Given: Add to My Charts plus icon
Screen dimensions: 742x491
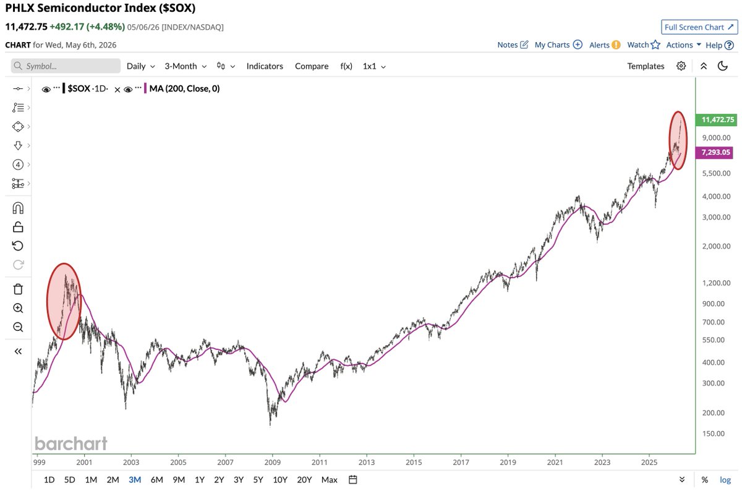Looking at the screenshot, I should [x=578, y=45].
